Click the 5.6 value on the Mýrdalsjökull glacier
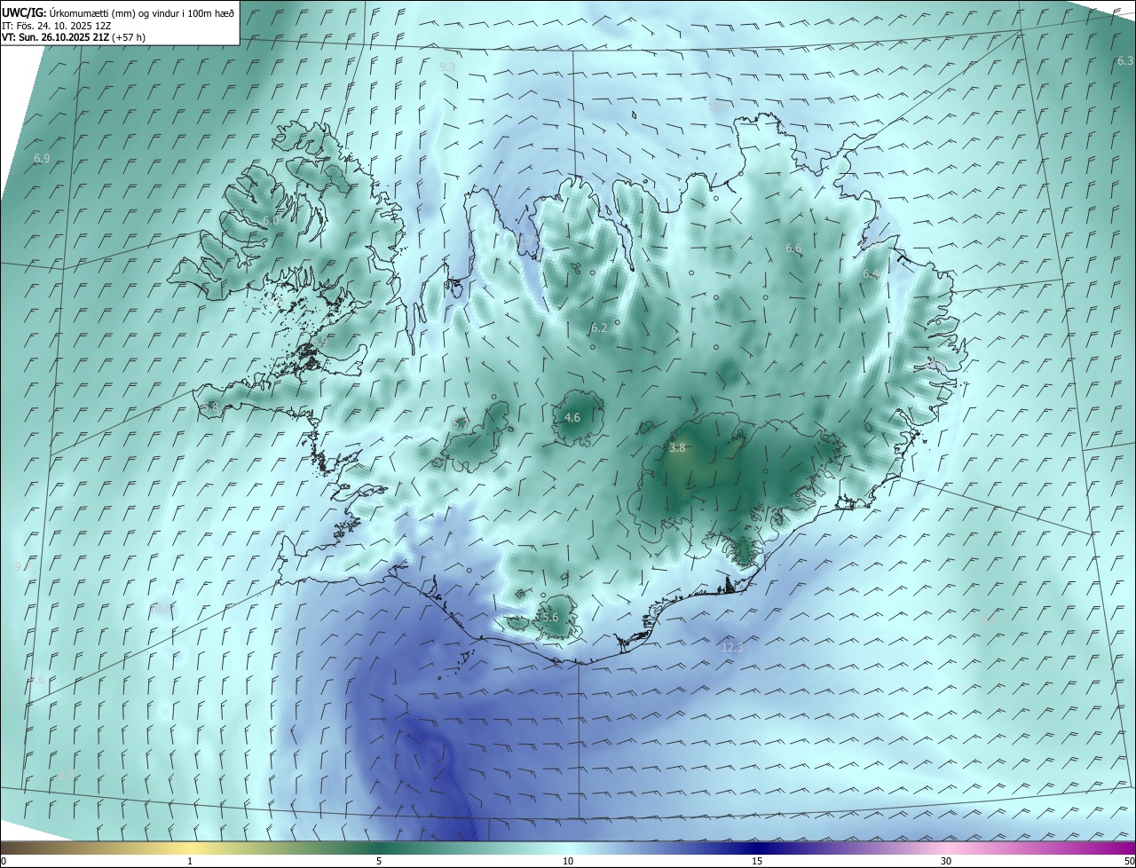The height and width of the screenshot is (868, 1136). point(550,617)
